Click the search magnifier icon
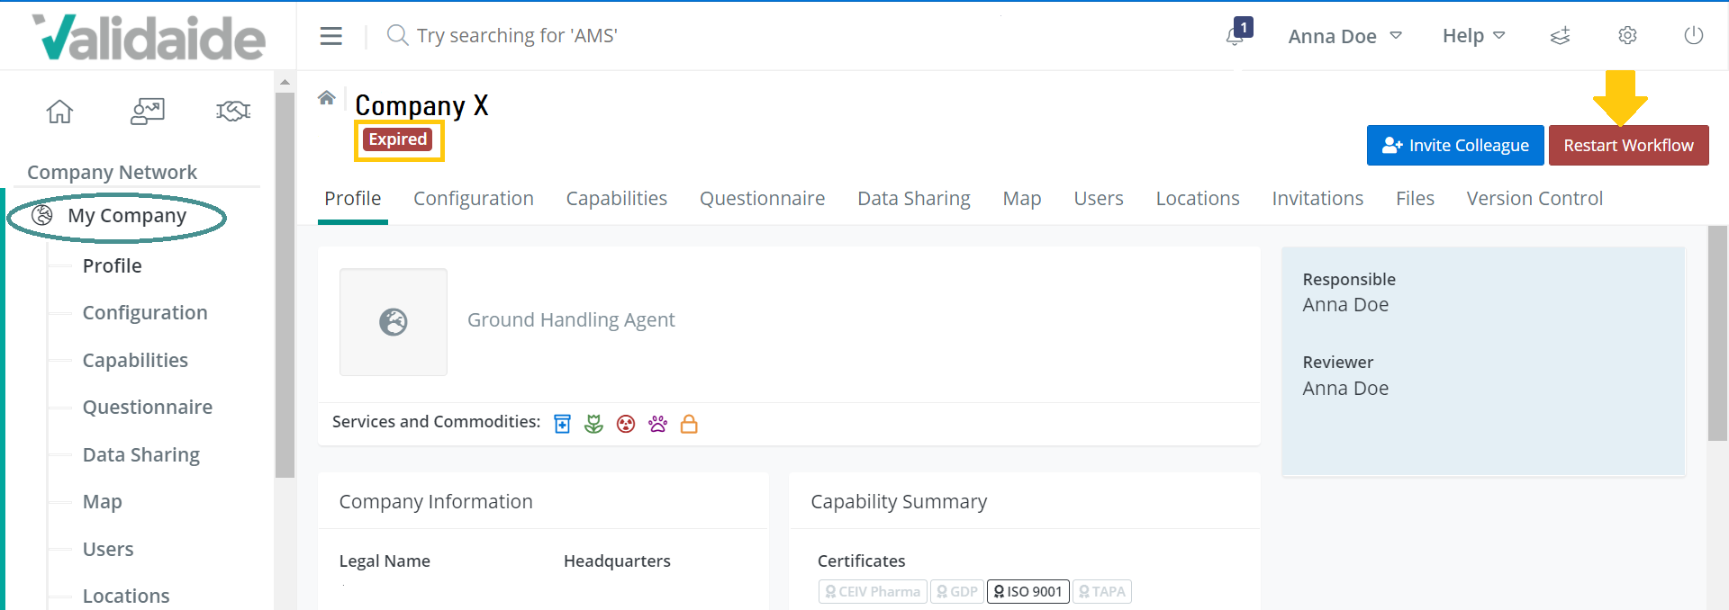Viewport: 1729px width, 610px height. [397, 35]
